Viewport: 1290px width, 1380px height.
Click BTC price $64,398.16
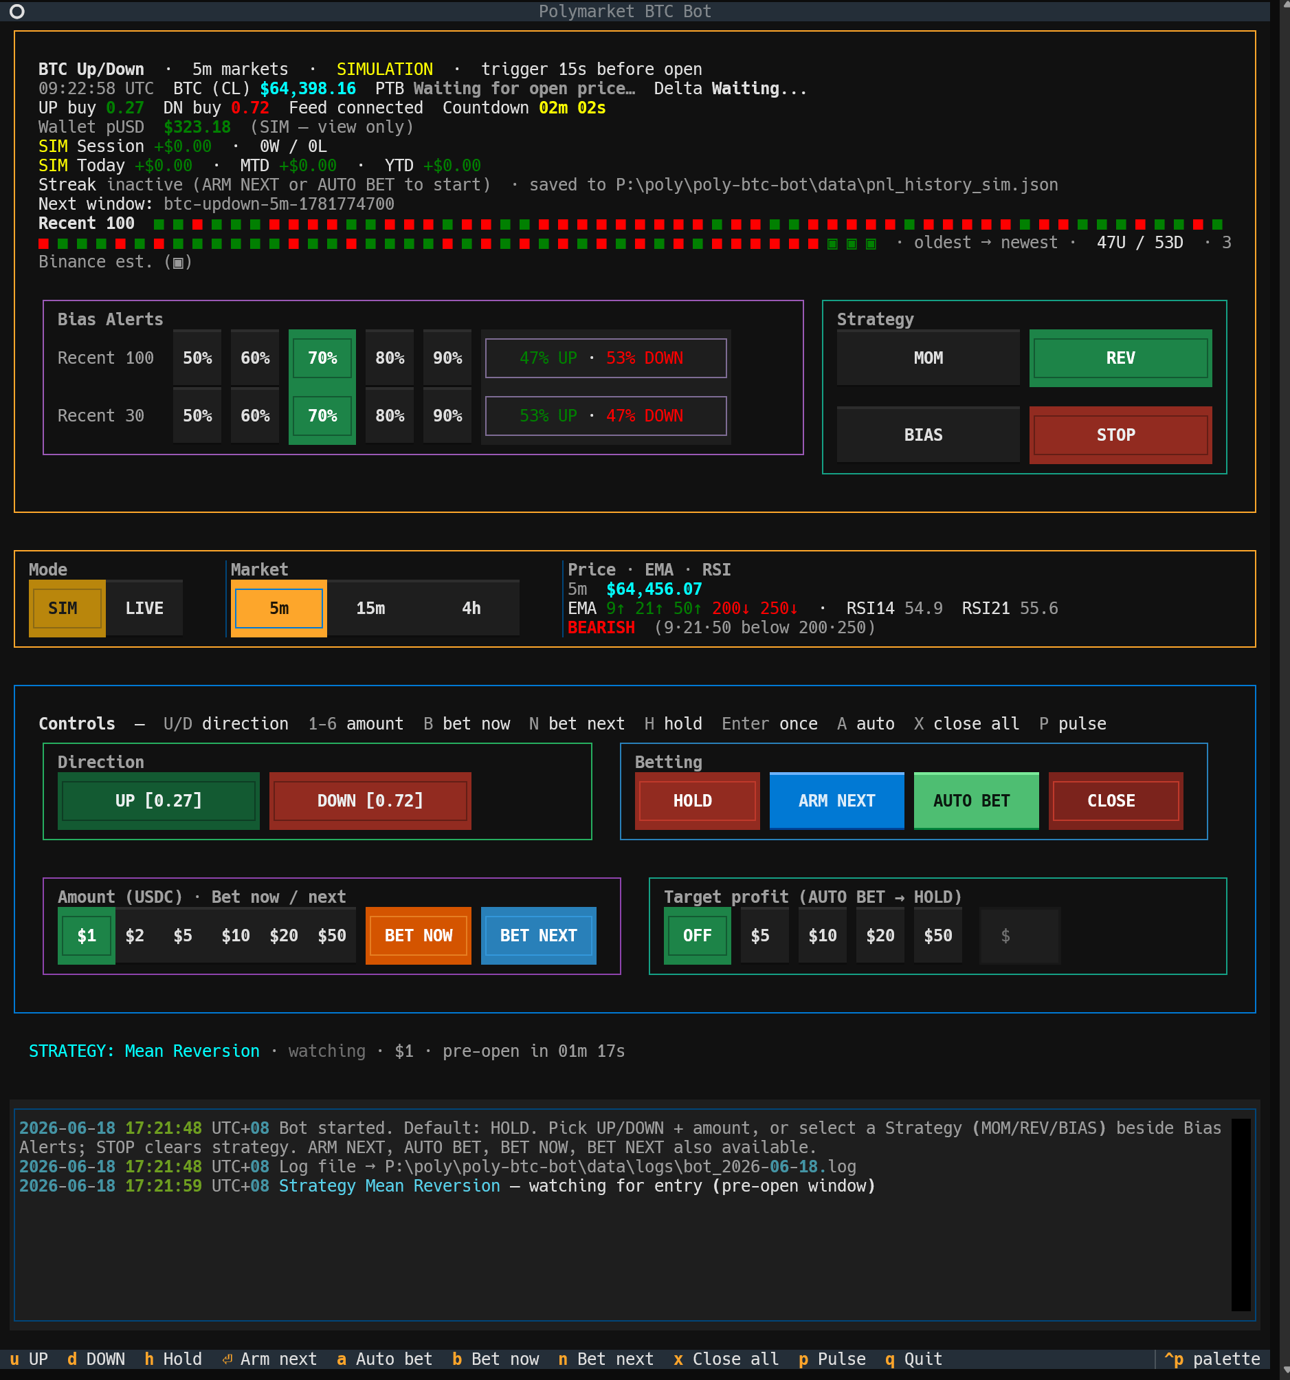pos(307,88)
